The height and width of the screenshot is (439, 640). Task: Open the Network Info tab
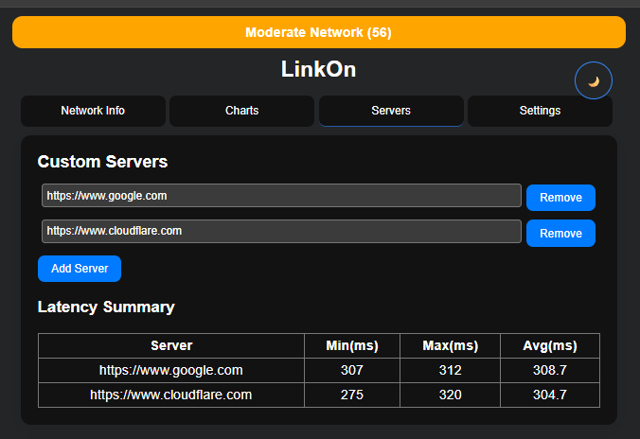93,111
